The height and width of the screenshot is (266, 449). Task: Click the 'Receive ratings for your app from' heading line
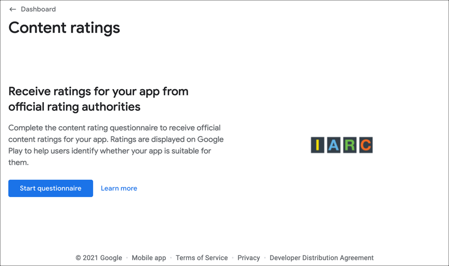[98, 92]
